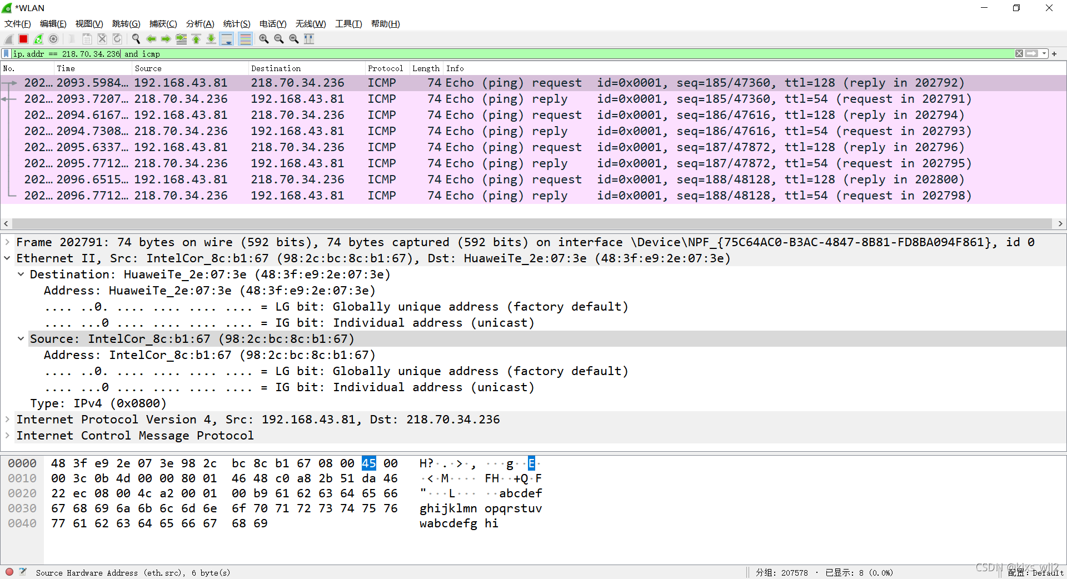Open capture file properties status icon
Viewport: 1067px width, 579px height.
coord(23,572)
